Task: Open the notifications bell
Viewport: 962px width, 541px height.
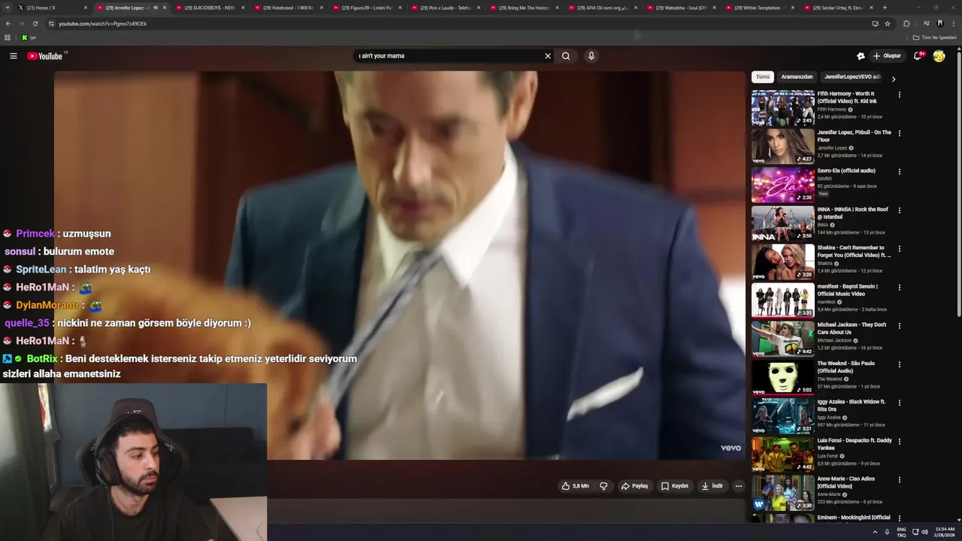Action: [918, 56]
